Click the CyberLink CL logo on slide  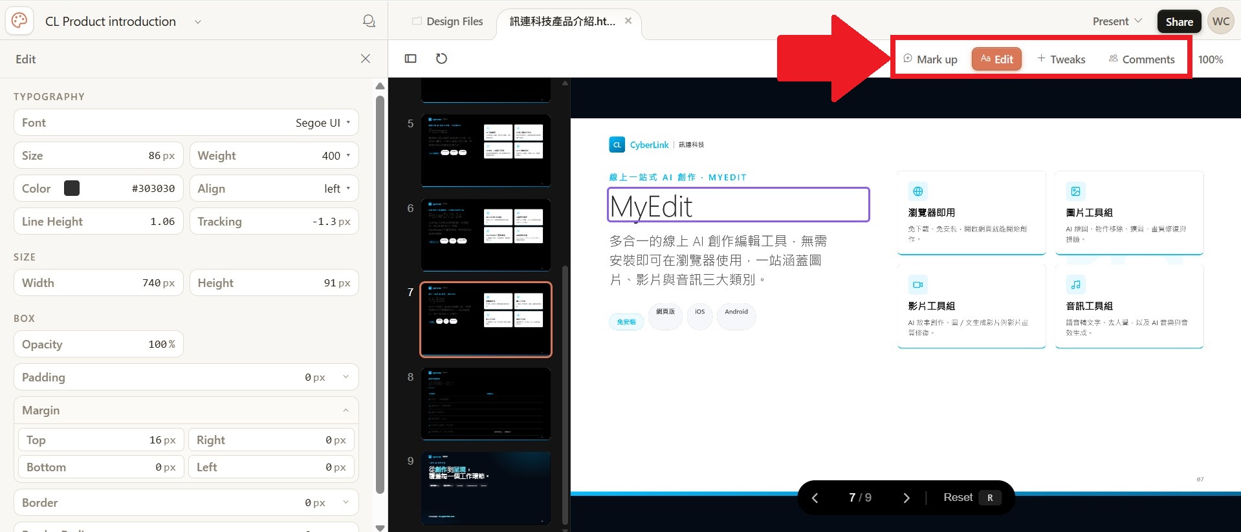tap(617, 145)
